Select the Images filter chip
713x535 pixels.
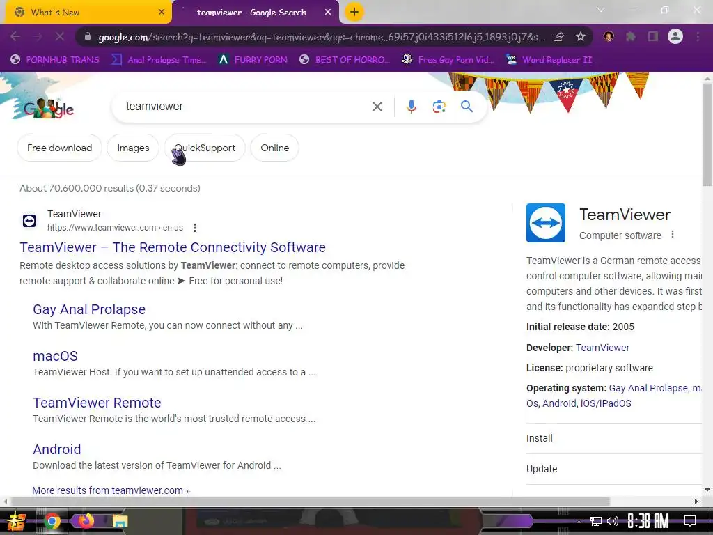(x=133, y=148)
